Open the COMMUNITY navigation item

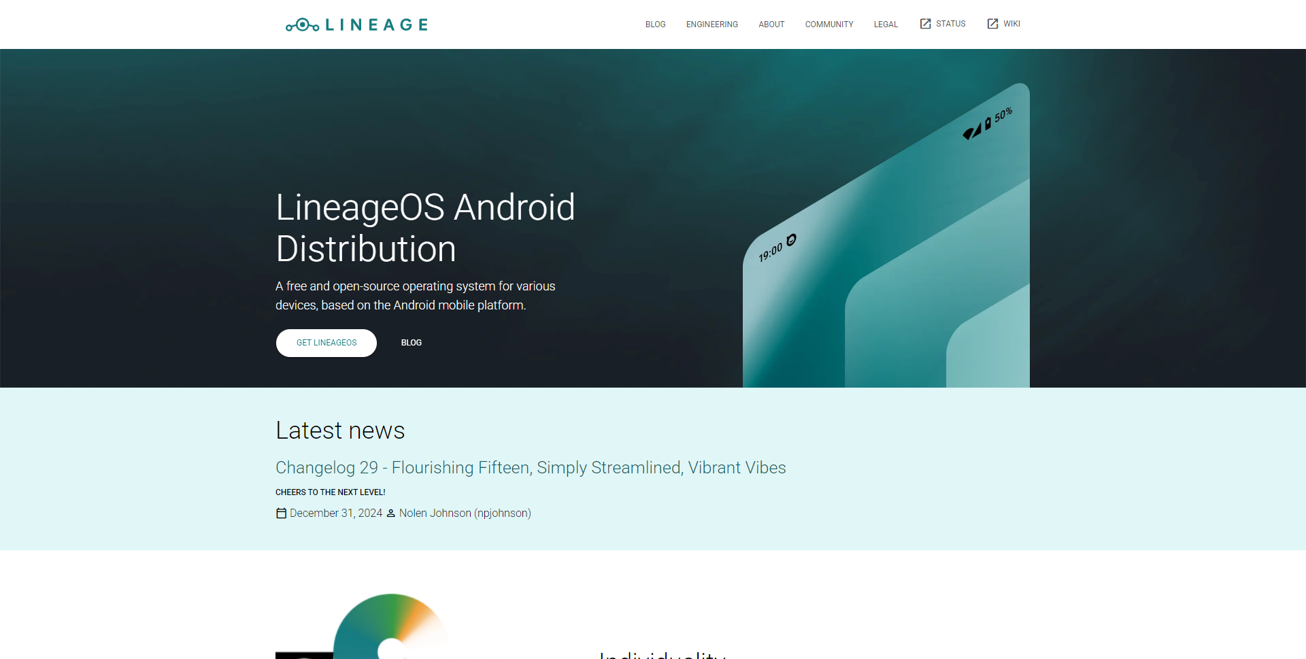828,24
